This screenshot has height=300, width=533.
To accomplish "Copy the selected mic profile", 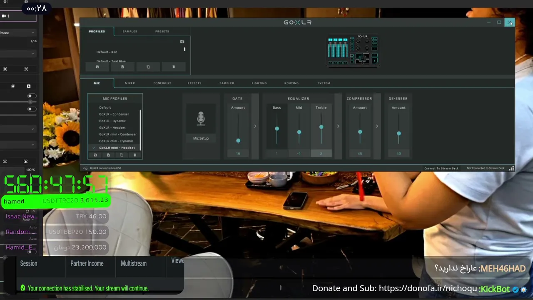I will (x=122, y=155).
